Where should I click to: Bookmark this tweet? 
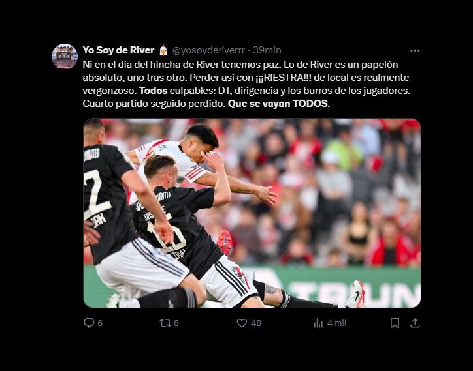[395, 323]
